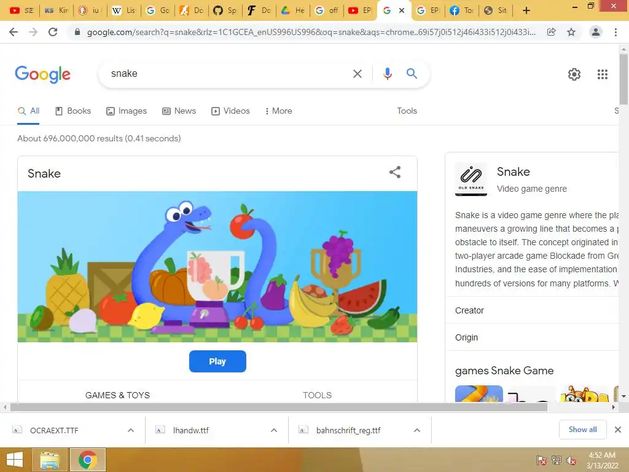Switch to the Wikipedia Lis browser tab

(123, 10)
